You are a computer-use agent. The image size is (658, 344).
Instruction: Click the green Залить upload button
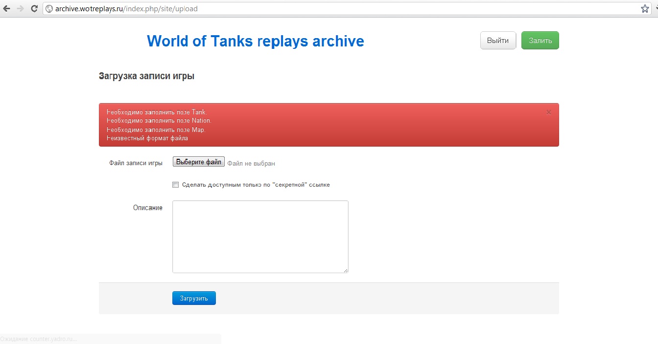tap(540, 41)
